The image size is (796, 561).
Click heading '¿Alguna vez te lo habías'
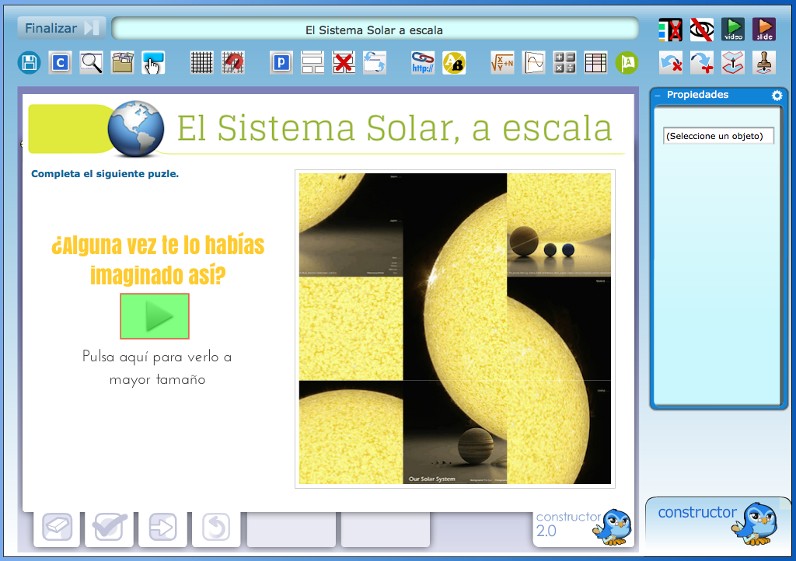158,246
